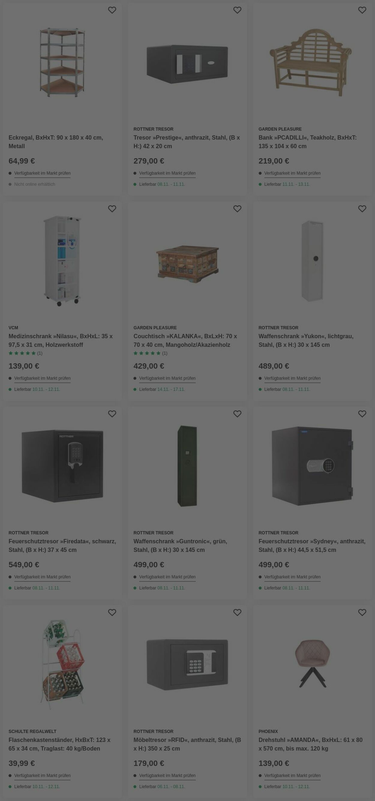The image size is (375, 801).
Task: Toggle wishlist heart for Feuerschutztresor Sydney
Action: 362,414
